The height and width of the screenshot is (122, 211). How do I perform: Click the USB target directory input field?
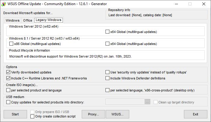pyautogui.click(x=125, y=102)
